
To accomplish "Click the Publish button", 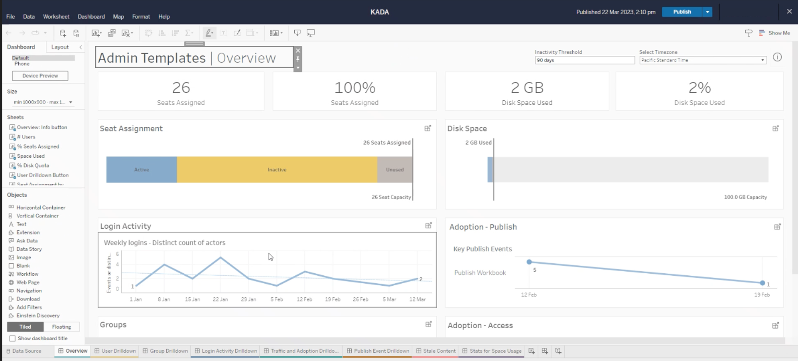I will [682, 12].
